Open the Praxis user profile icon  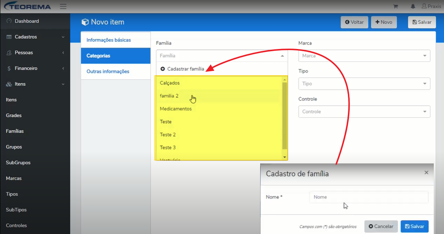[424, 6]
